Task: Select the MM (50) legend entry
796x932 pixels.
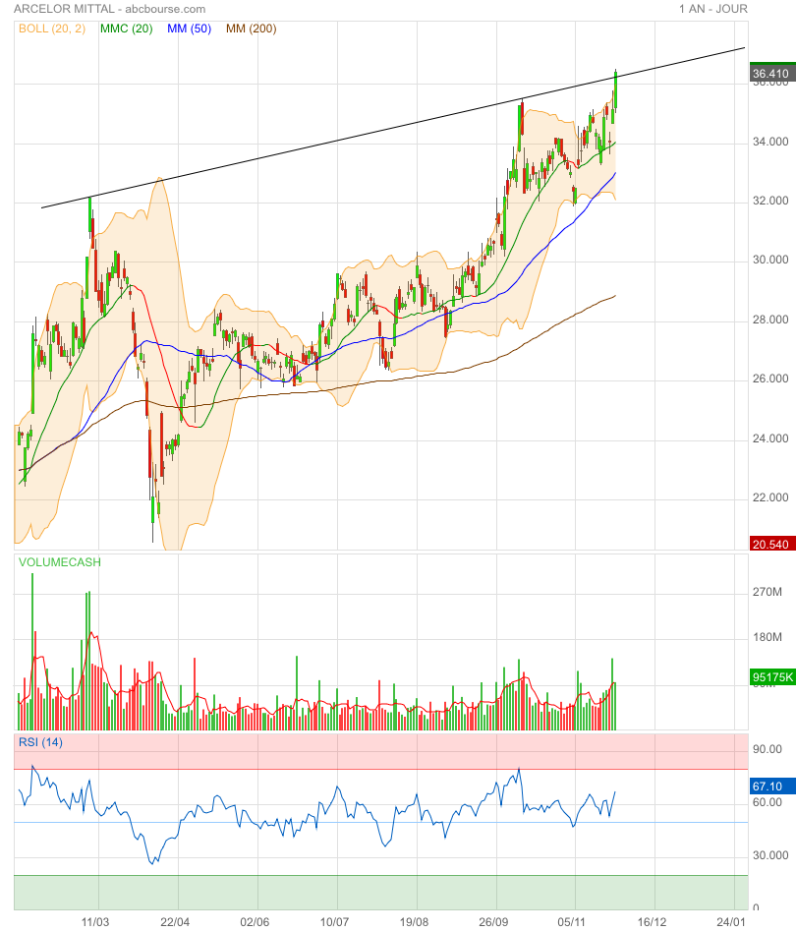Action: pyautogui.click(x=189, y=29)
